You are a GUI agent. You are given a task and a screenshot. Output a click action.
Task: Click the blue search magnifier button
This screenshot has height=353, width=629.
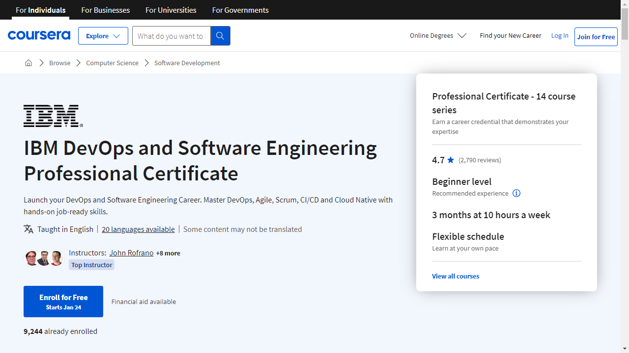(220, 36)
